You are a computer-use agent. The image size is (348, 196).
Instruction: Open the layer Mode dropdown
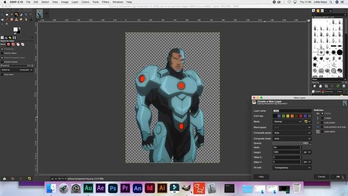point(288,121)
